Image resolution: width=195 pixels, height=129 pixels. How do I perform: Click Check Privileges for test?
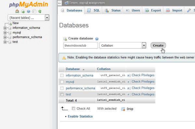point(143,94)
